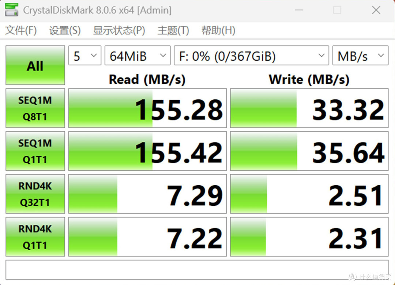Viewport: 395px width, 285px height.
Task: Click the CrystalDiskMark app icon in title bar
Action: click(12, 10)
